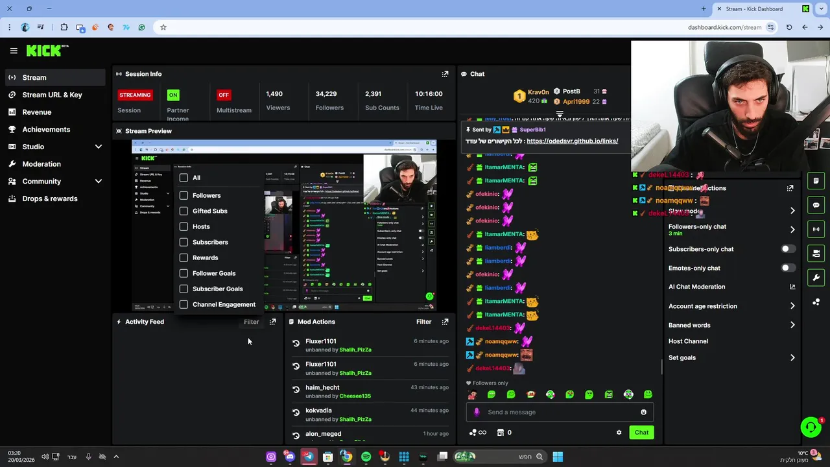The width and height of the screenshot is (830, 467).
Task: Check the Followers filter checkbox
Action: coord(184,195)
